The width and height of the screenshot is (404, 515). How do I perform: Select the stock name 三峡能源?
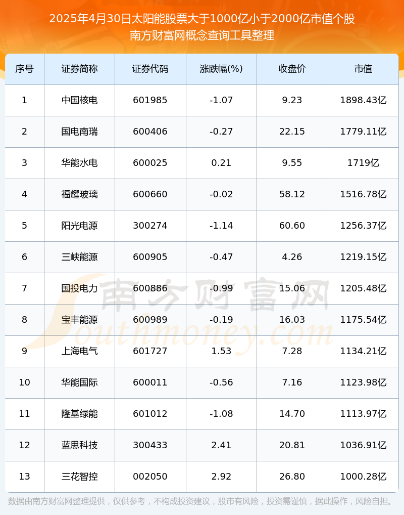coord(80,257)
